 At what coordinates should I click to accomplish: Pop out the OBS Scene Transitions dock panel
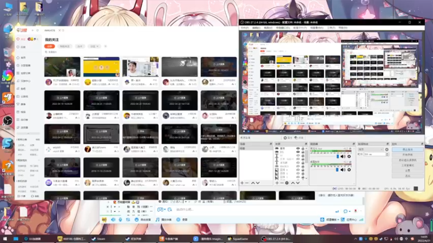388,144
